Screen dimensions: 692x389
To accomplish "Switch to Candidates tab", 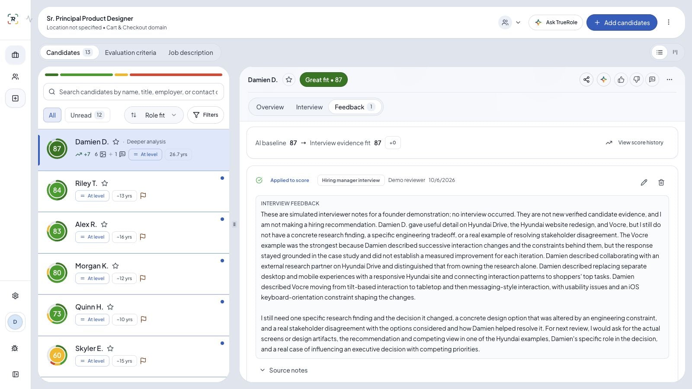I will (x=69, y=52).
